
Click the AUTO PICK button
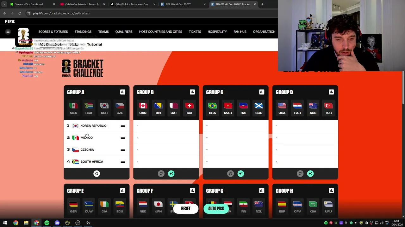(x=216, y=208)
